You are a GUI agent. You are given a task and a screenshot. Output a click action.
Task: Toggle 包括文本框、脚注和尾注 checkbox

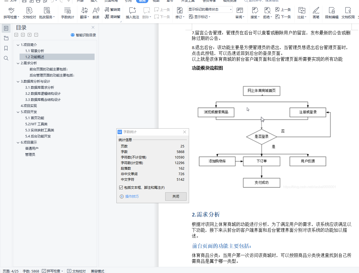click(x=121, y=188)
